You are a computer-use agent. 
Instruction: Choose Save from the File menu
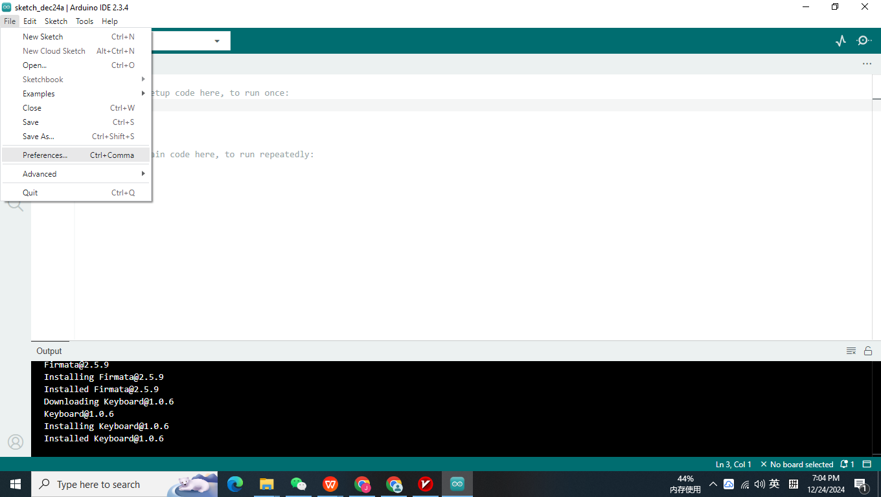pos(76,122)
